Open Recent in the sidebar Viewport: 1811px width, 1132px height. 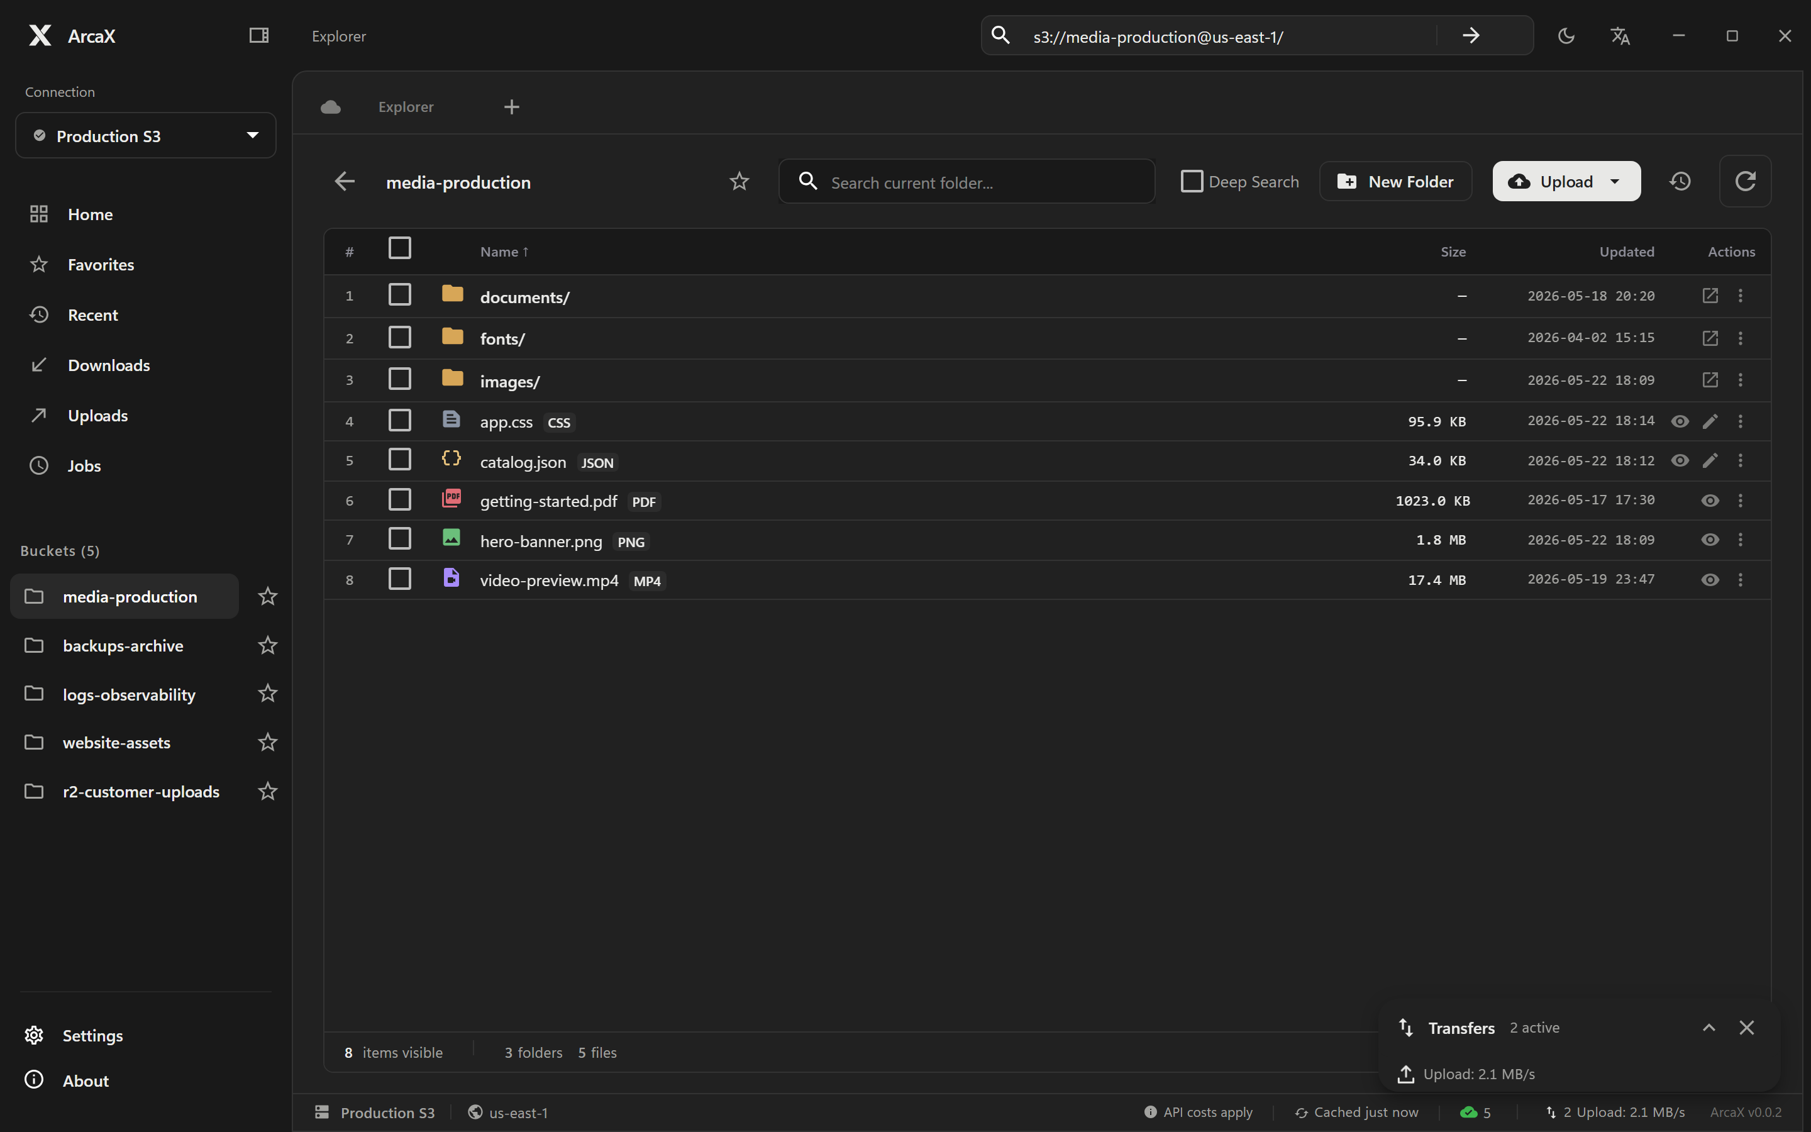pos(93,314)
